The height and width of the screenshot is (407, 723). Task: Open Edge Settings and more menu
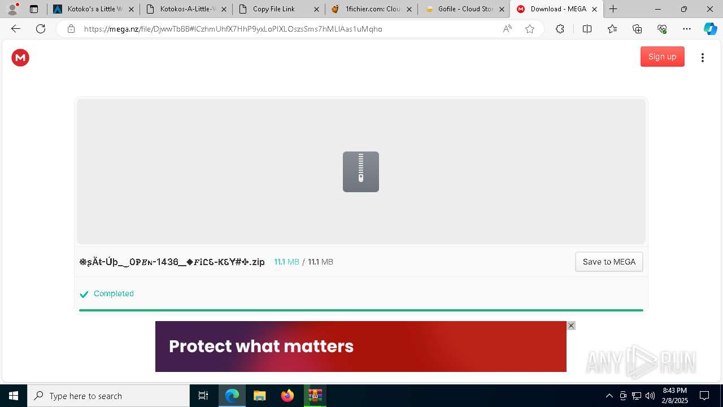click(687, 29)
